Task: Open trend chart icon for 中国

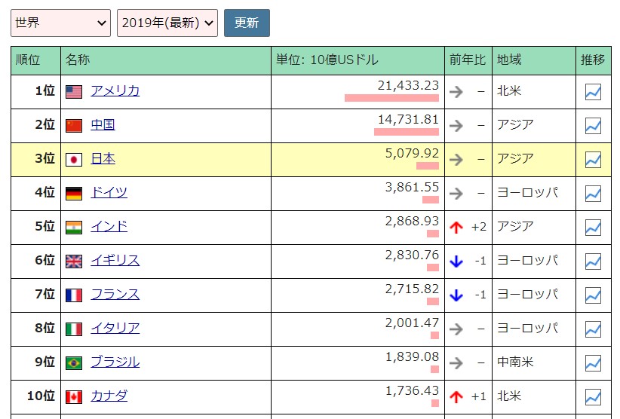Action: click(593, 126)
